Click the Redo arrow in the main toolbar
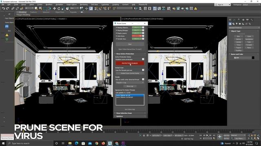This screenshot has height=146, width=261. pos(8,9)
